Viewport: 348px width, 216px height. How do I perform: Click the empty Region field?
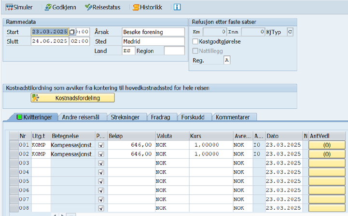tap(174, 51)
